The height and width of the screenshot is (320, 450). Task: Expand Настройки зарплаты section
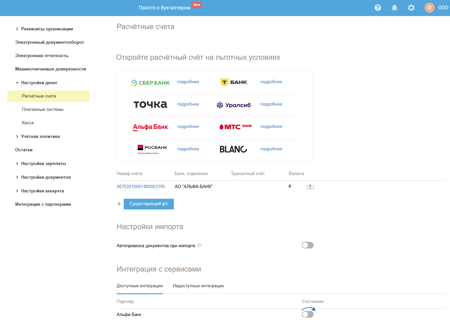tap(17, 164)
